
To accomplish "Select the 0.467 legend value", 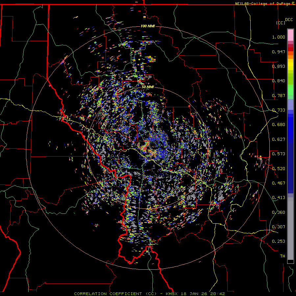I will pos(279,183).
